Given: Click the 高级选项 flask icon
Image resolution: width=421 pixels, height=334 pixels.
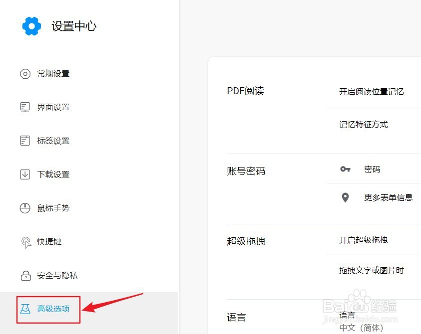Looking at the screenshot, I should 25,309.
